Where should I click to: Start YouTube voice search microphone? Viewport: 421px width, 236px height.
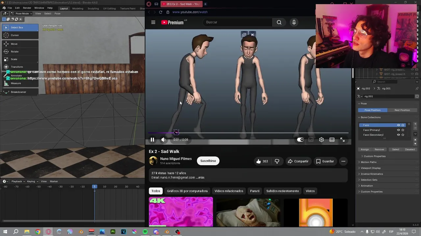pyautogui.click(x=294, y=22)
